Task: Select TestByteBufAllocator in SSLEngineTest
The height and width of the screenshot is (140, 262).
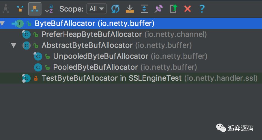Action: click(111, 78)
